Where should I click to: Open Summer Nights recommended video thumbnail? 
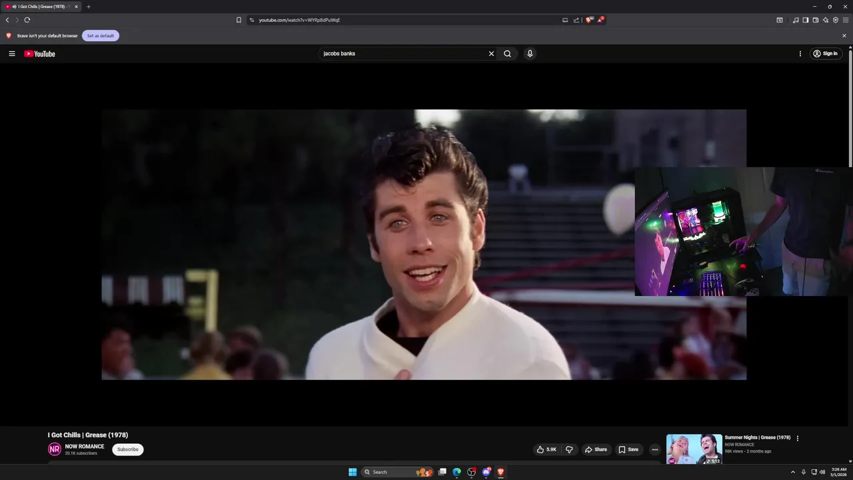point(694,449)
